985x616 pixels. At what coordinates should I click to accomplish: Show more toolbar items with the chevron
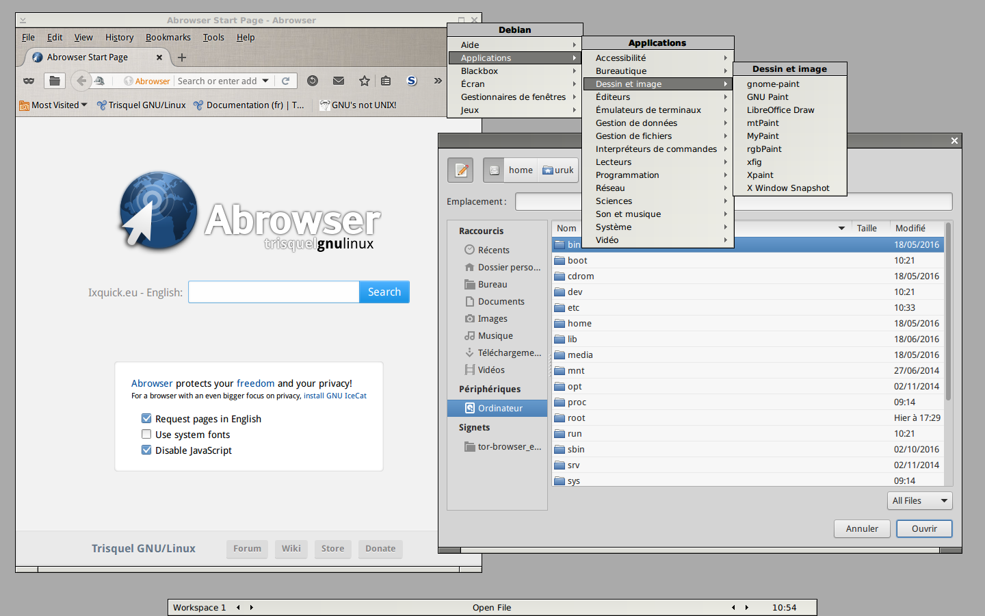(x=438, y=81)
